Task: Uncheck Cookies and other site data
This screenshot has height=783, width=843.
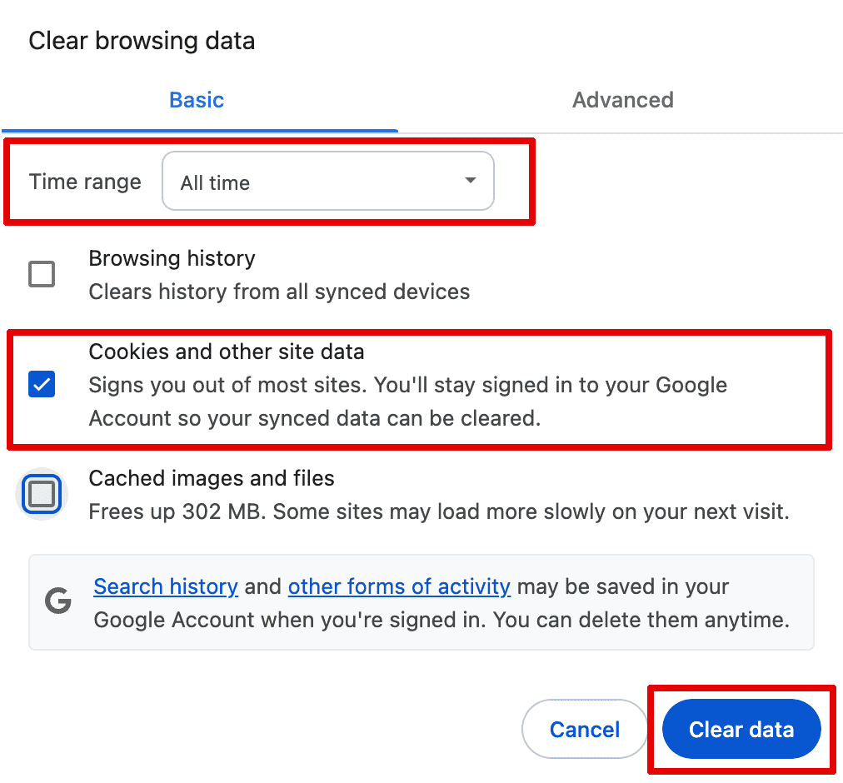Action: pyautogui.click(x=42, y=385)
